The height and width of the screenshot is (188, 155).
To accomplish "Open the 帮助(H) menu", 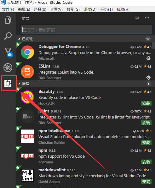I will pyautogui.click(x=123, y=9).
